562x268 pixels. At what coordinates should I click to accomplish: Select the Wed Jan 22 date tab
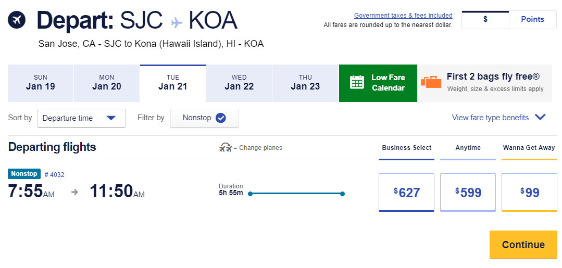click(239, 83)
